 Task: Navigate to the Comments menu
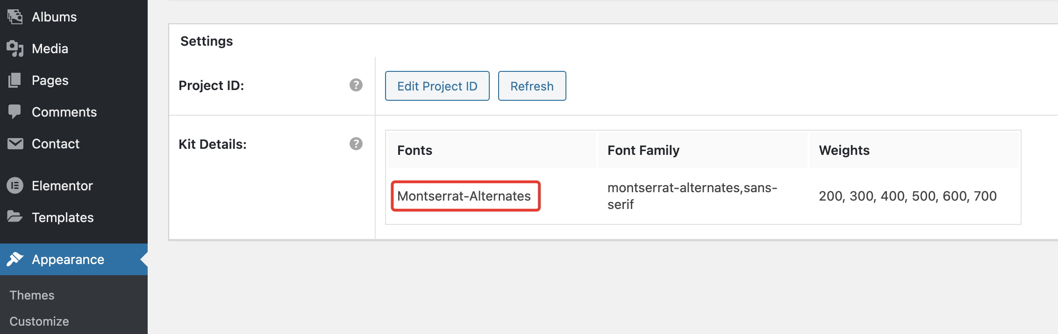click(64, 112)
